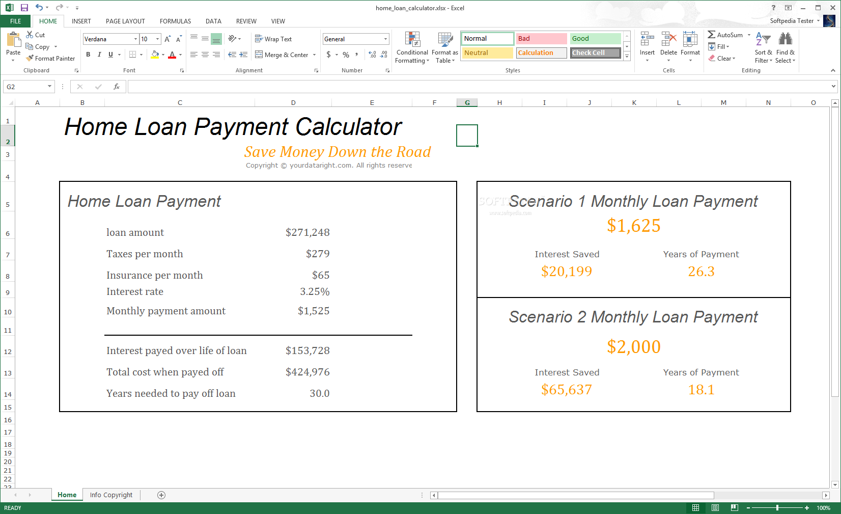Image resolution: width=841 pixels, height=514 pixels.
Task: Increase indent in Alignment group
Action: (243, 55)
